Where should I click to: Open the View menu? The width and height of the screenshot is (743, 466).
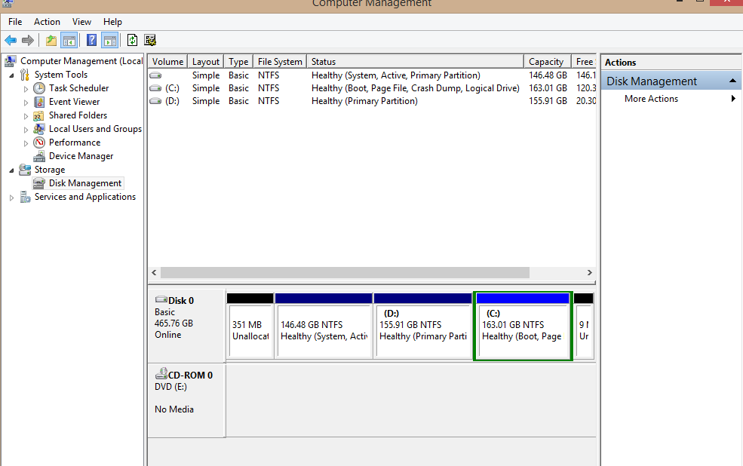[81, 22]
